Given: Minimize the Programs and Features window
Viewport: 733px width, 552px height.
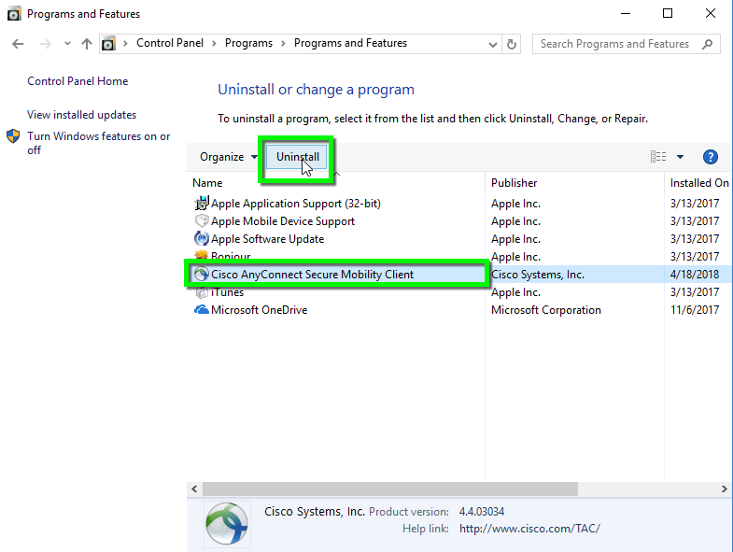Looking at the screenshot, I should click(x=626, y=14).
